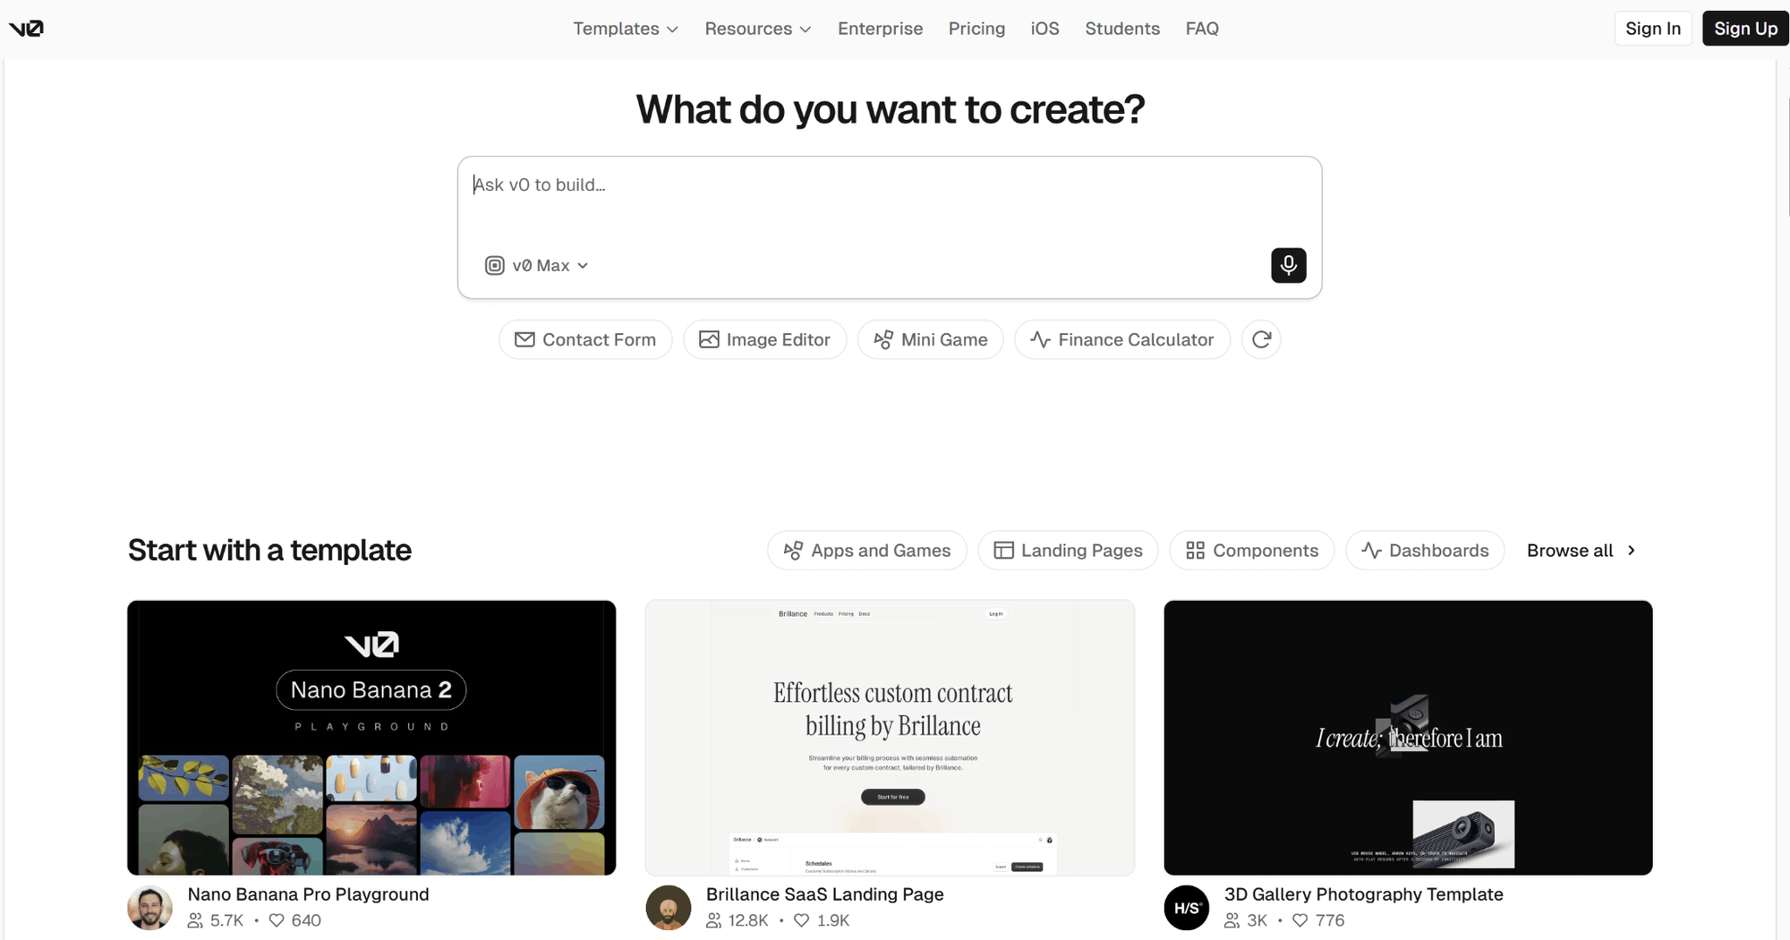Click the users icon next to 12.8K
1790x940 pixels.
[713, 920]
